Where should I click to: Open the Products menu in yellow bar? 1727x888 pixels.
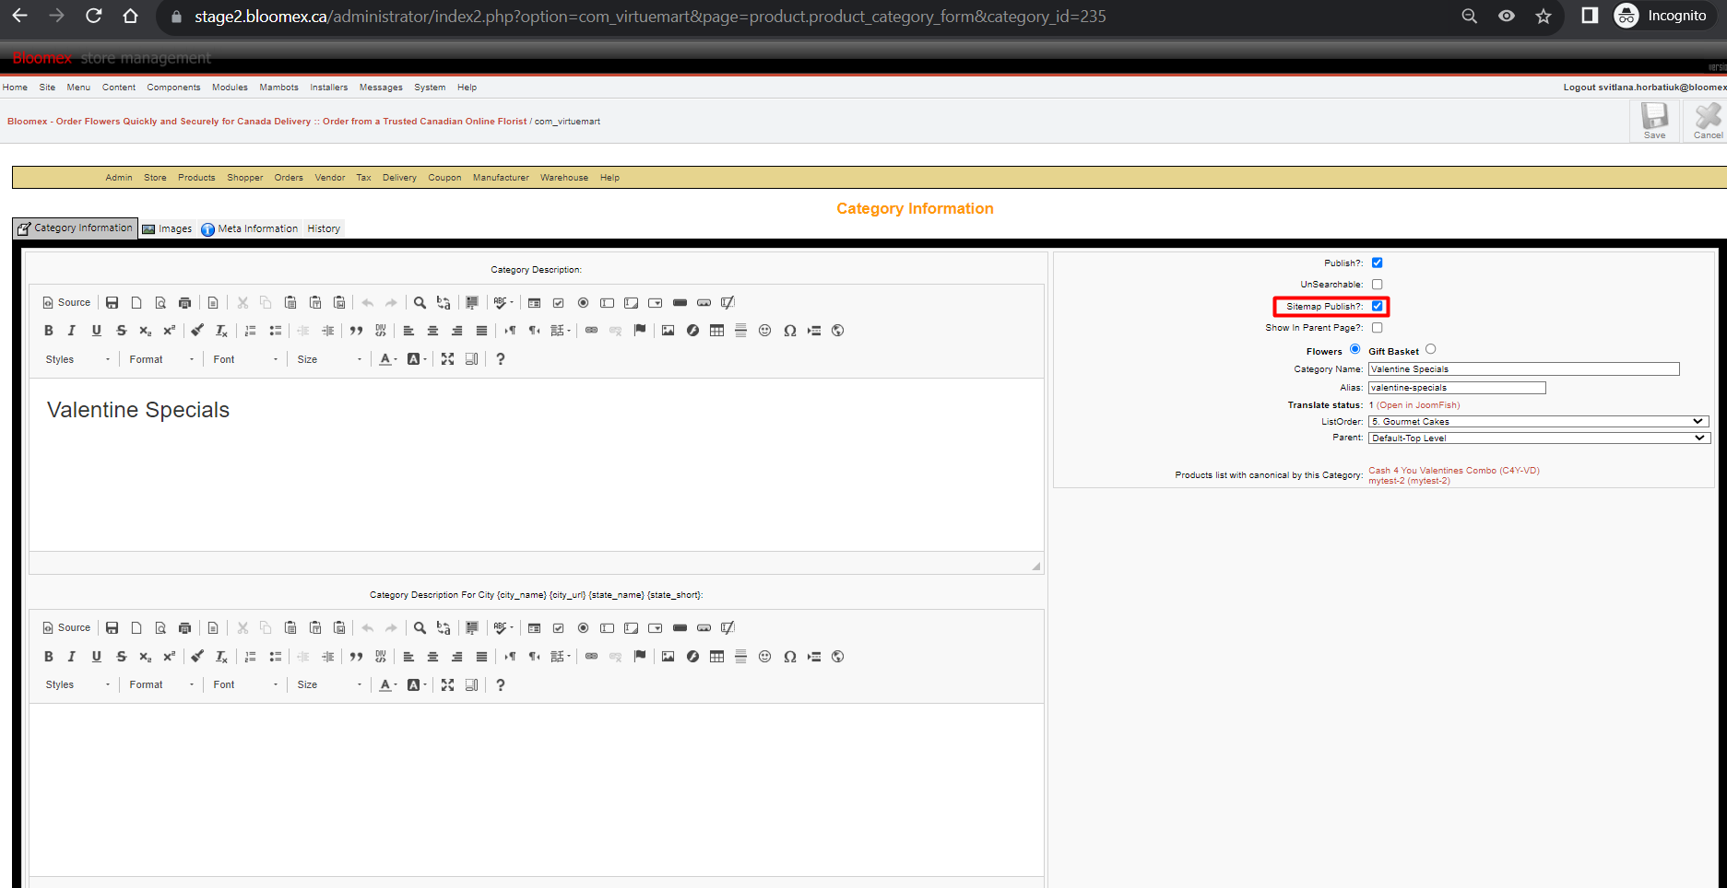[x=196, y=178]
